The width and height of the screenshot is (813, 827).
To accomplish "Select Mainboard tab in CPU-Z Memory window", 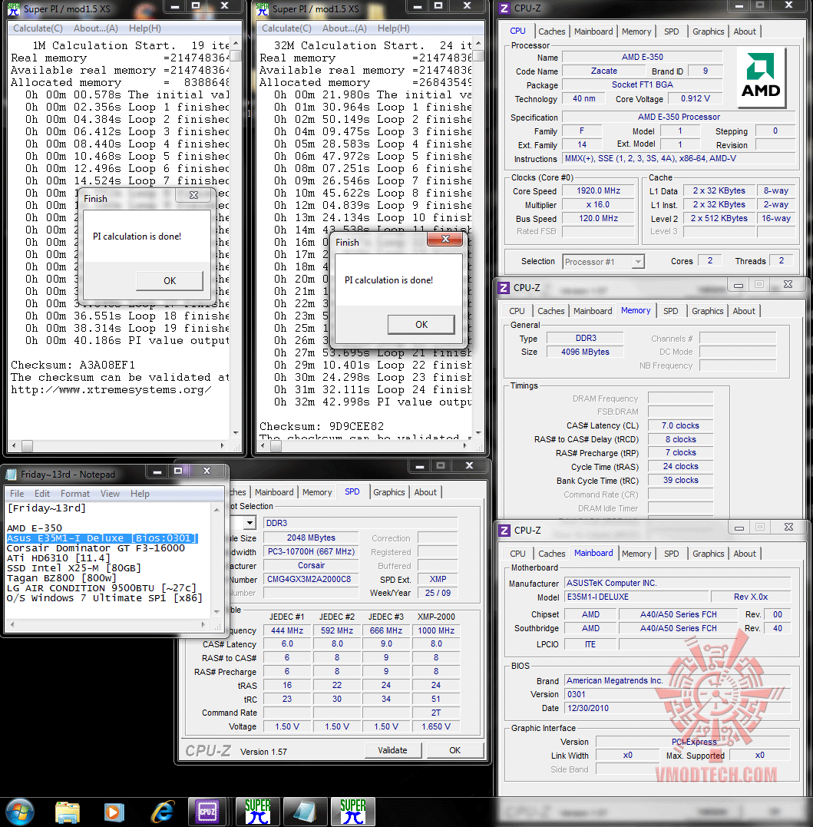I will coord(593,311).
